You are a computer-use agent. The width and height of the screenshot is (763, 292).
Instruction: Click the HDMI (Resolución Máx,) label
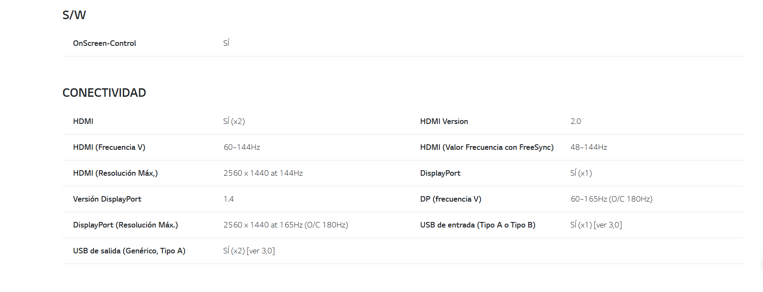coord(115,173)
